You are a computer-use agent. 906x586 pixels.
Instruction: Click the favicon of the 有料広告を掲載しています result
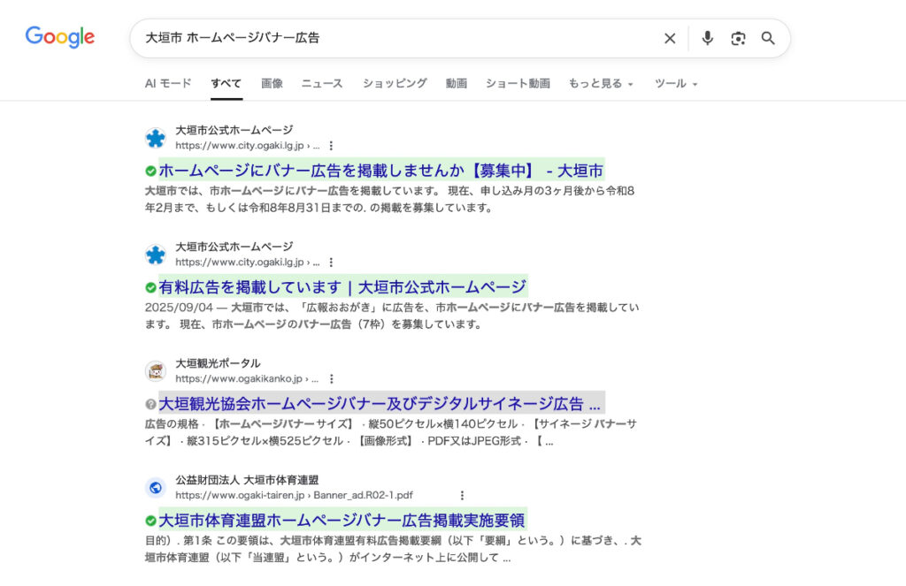pos(156,255)
